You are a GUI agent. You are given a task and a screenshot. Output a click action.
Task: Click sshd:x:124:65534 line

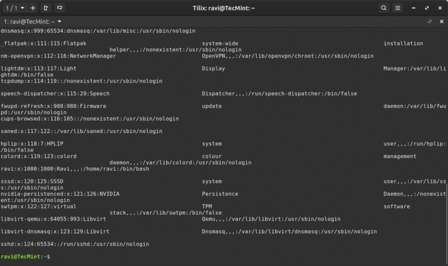tap(75, 244)
